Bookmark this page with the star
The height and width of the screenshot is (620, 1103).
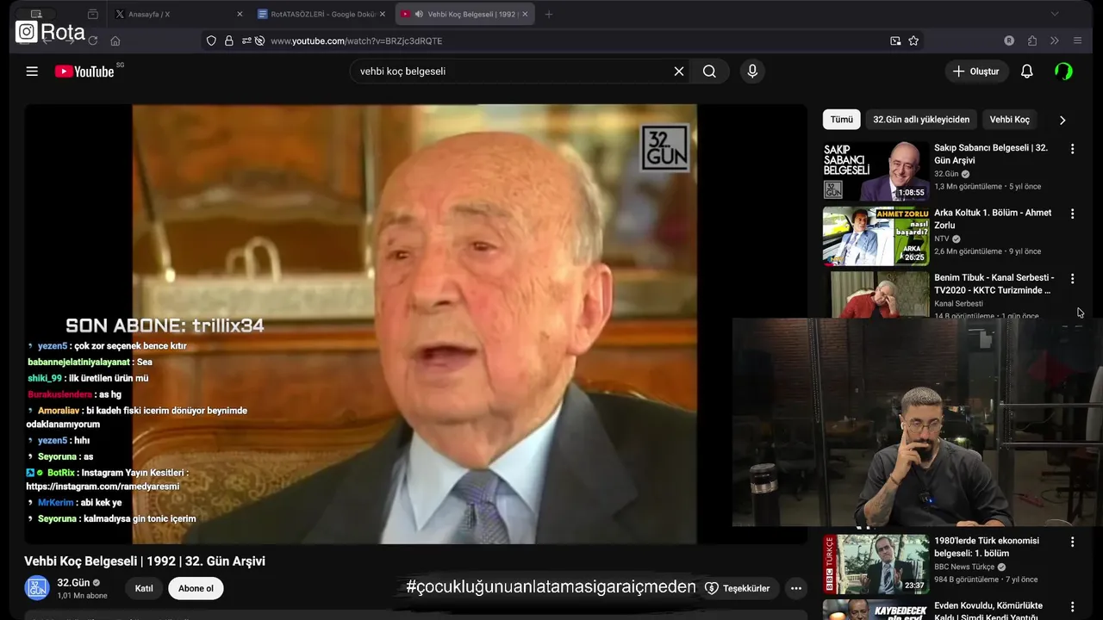point(913,40)
